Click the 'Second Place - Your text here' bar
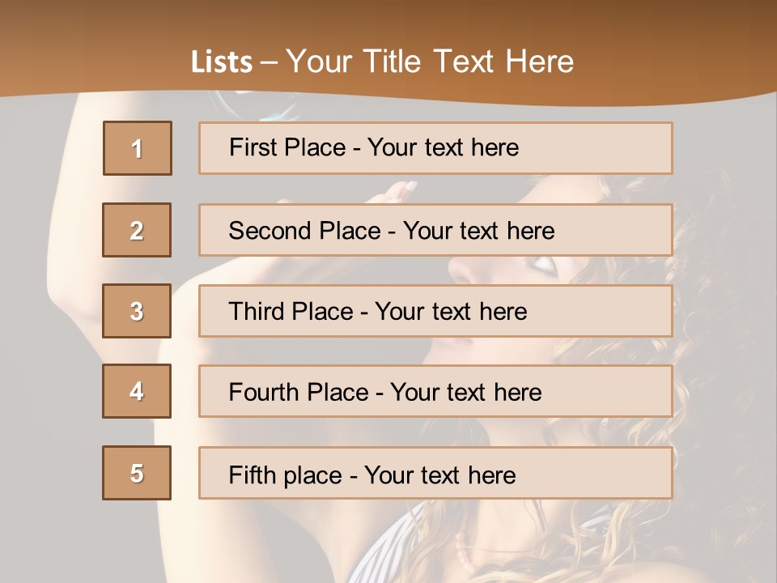This screenshot has width=777, height=583. [435, 230]
